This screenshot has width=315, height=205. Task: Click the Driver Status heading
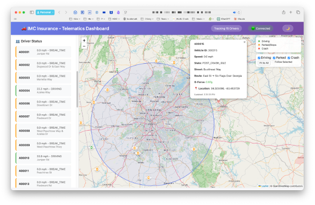(29, 41)
